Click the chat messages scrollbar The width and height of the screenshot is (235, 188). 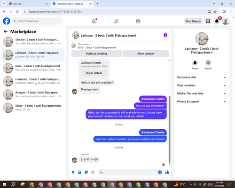pos(169,129)
